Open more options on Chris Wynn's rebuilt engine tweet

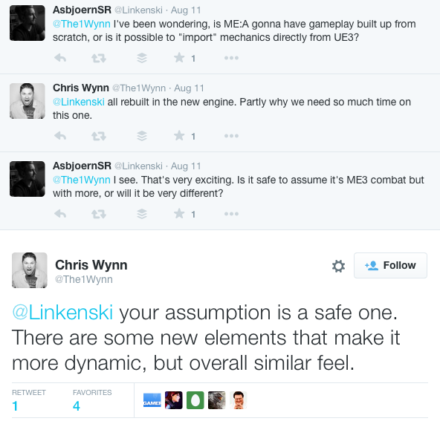coord(231,136)
